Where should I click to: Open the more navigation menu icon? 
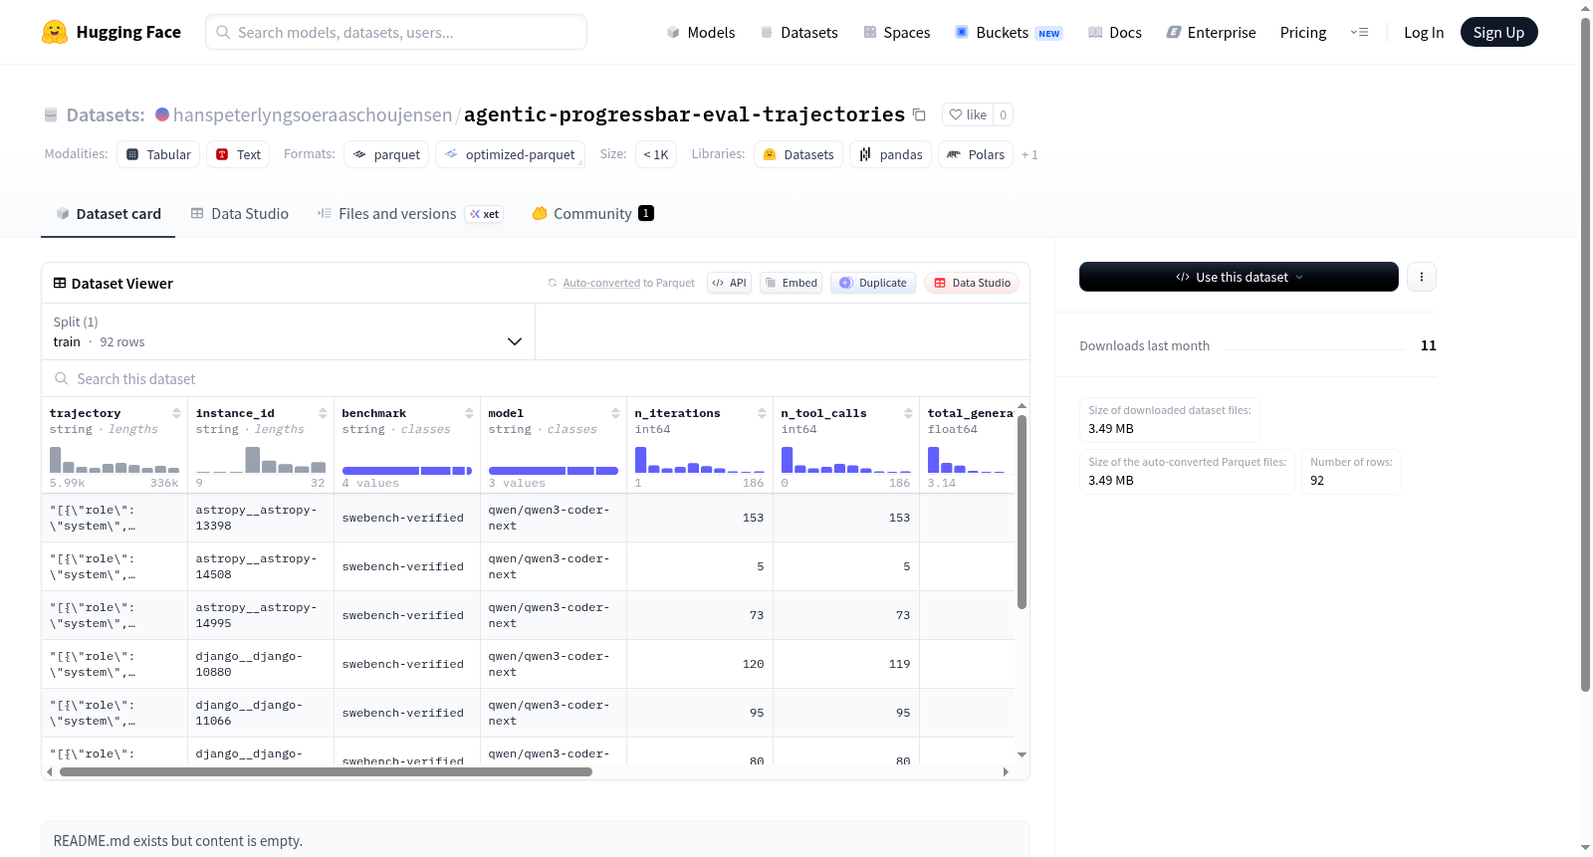click(x=1359, y=32)
